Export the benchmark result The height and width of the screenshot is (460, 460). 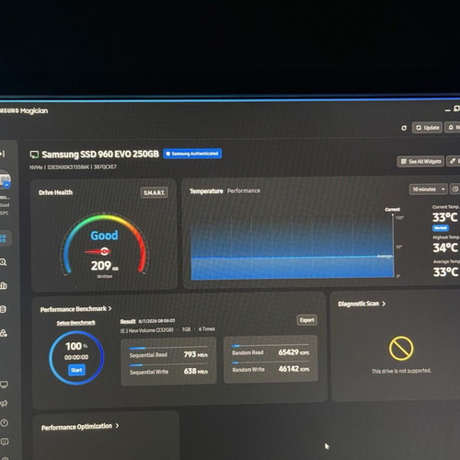(306, 320)
